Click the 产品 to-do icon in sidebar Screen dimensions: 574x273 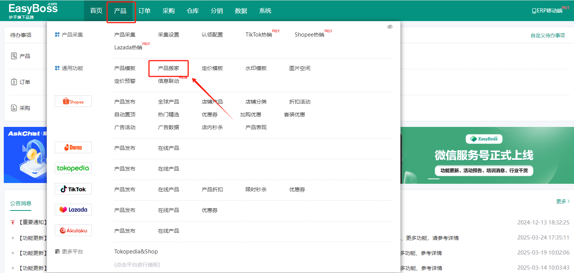[14, 56]
